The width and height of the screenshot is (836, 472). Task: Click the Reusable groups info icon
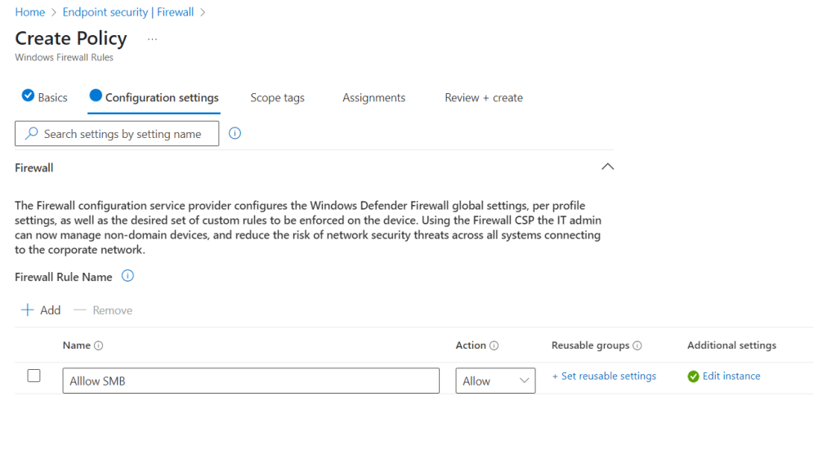[637, 345]
